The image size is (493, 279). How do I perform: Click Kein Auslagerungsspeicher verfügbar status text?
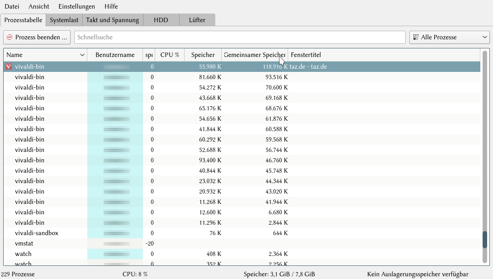pos(418,274)
